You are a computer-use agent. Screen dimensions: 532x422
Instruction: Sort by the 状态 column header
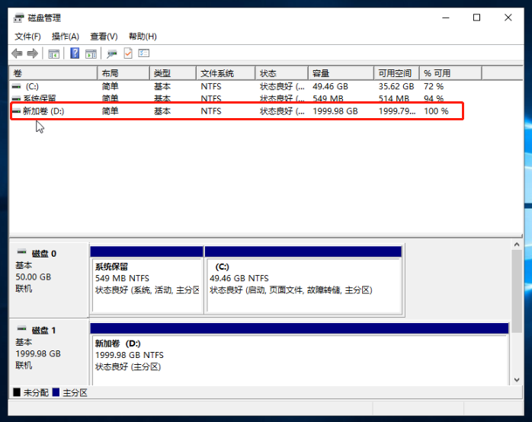(281, 73)
